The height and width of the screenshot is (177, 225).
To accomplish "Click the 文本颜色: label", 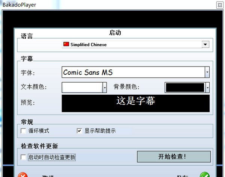I will (34, 87).
